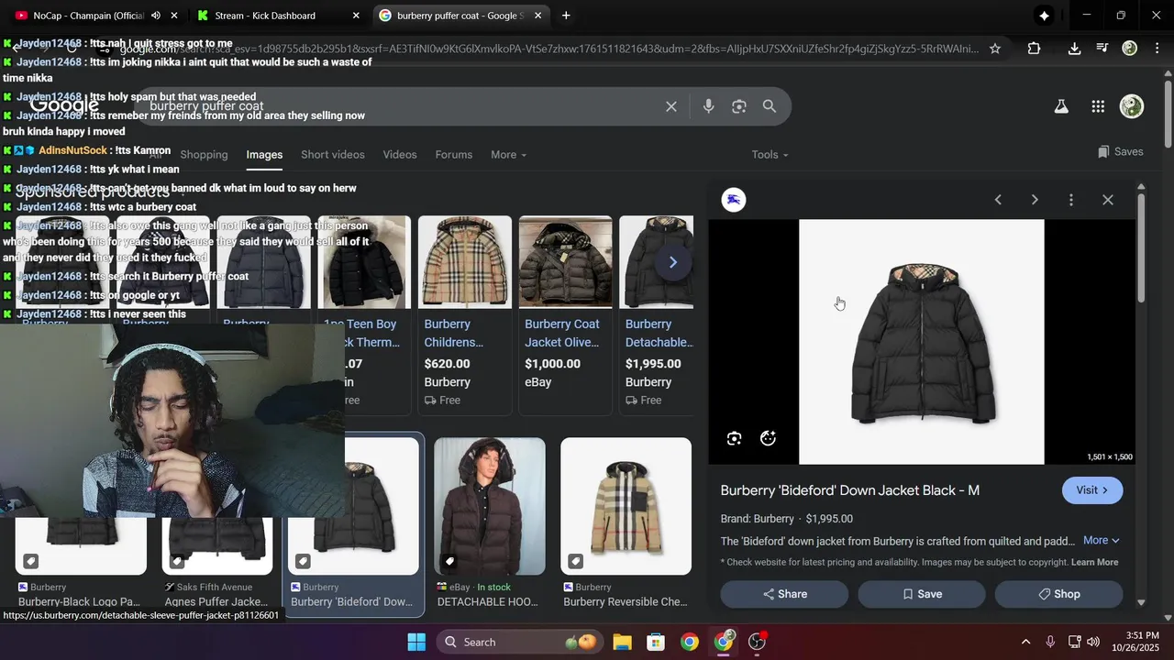
Task: Search by image with Lens icon
Action: (x=739, y=106)
